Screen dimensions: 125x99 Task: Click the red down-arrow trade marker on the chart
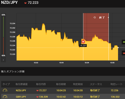(83, 41)
